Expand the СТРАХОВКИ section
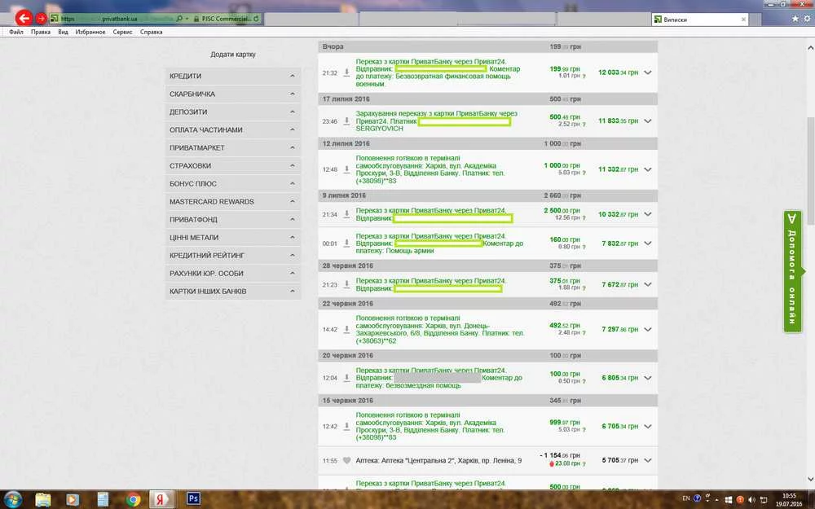 click(x=233, y=165)
